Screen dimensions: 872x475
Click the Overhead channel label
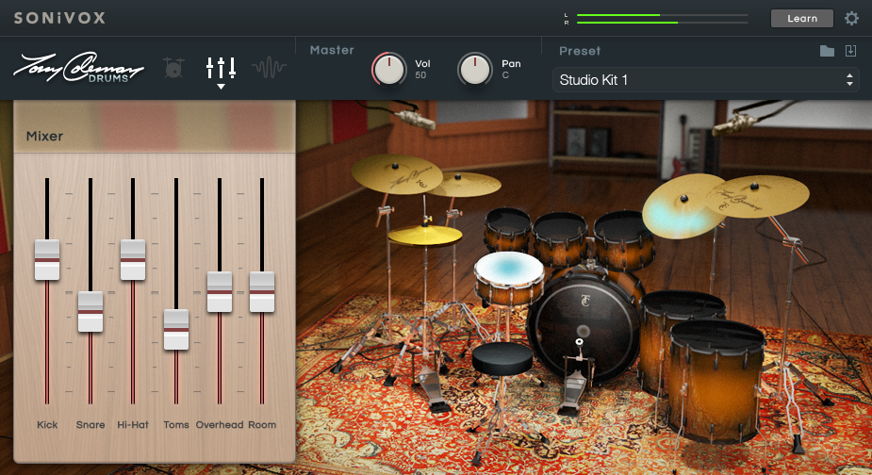[220, 424]
